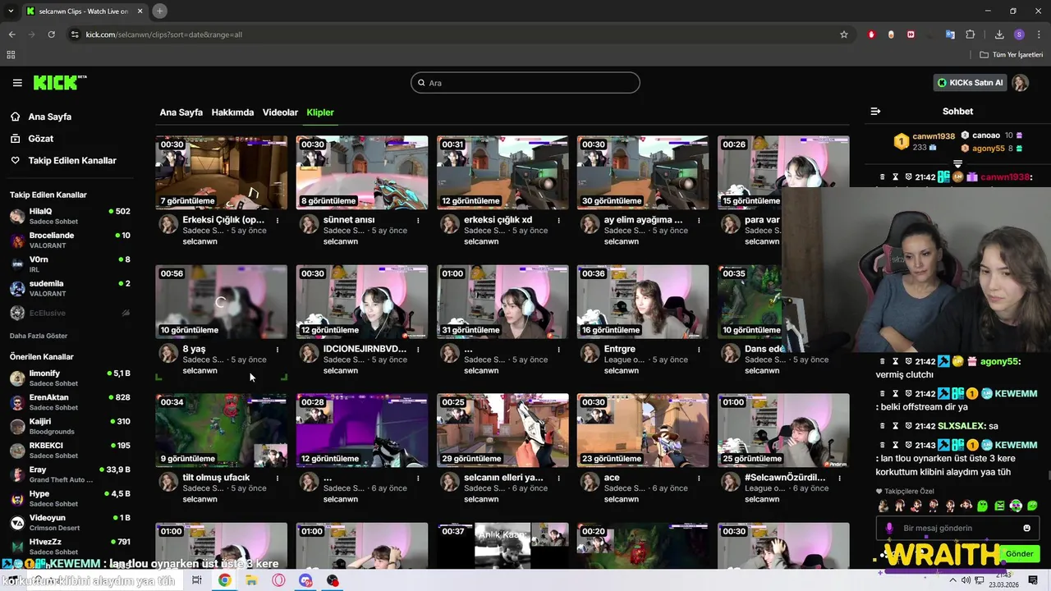Open options menu for sünnet anısı clip

click(x=418, y=220)
